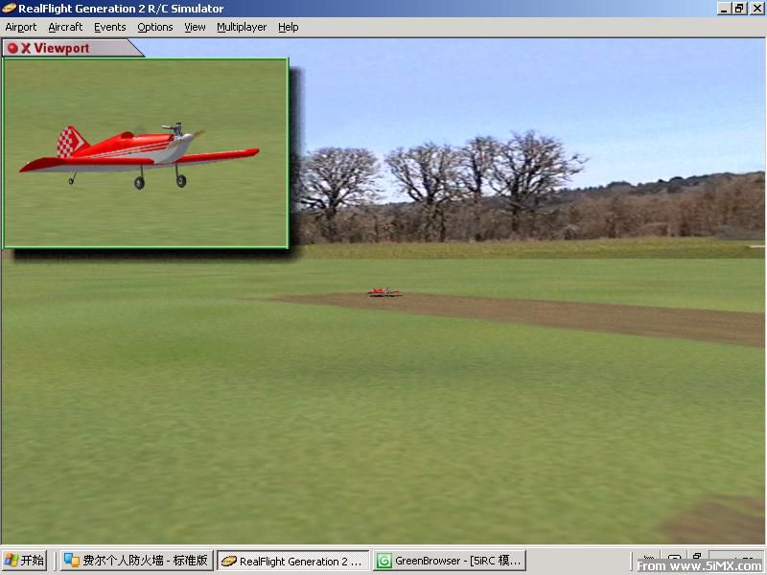Open the View menu

click(x=195, y=27)
